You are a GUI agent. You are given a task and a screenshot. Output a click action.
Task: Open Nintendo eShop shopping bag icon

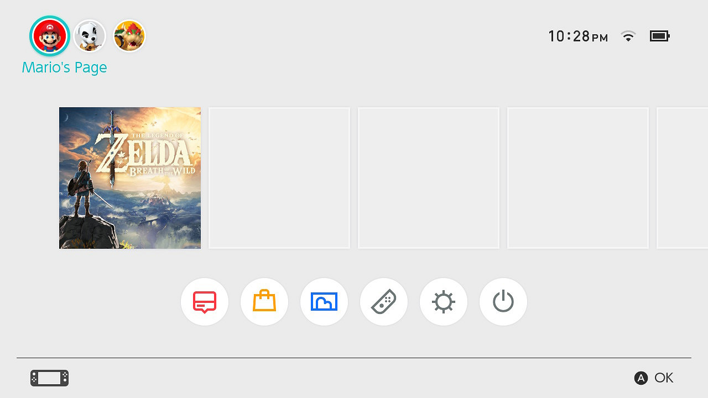tap(264, 302)
